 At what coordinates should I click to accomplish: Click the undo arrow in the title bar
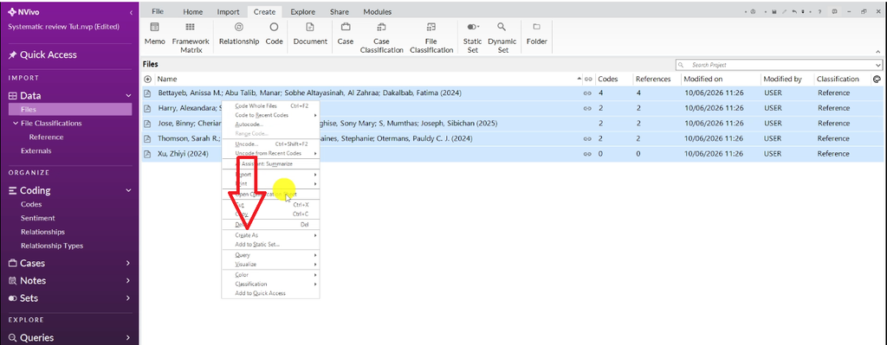tap(795, 12)
